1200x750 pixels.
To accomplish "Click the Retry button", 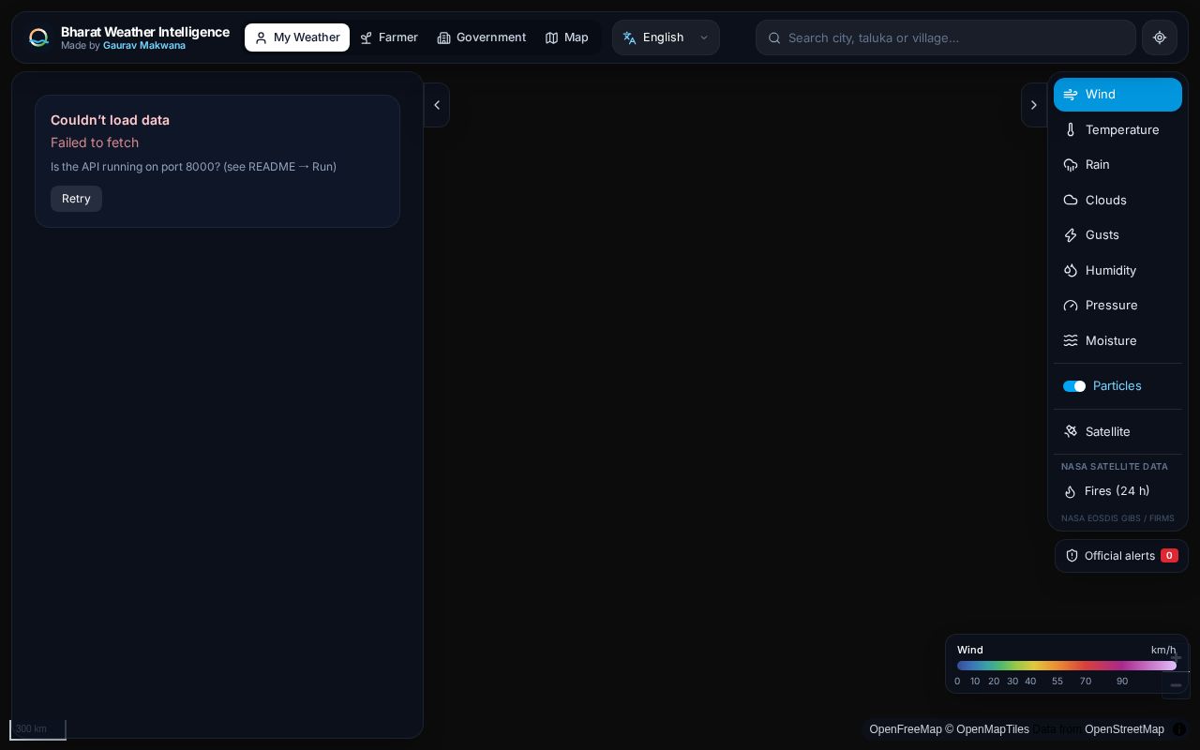I will tap(76, 199).
